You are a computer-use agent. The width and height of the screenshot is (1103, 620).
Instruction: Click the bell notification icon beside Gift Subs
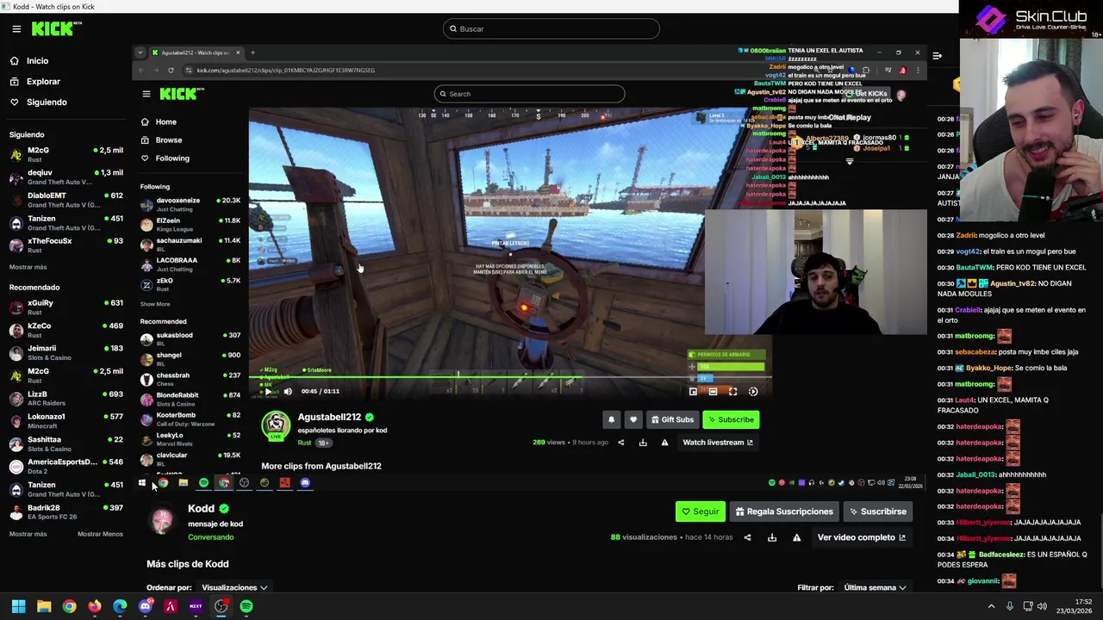611,419
